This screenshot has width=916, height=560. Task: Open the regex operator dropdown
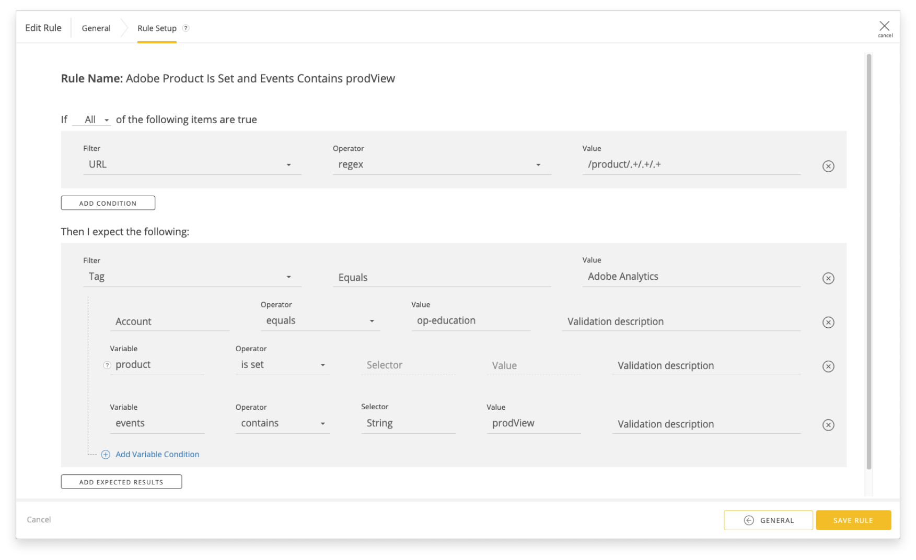[442, 165]
